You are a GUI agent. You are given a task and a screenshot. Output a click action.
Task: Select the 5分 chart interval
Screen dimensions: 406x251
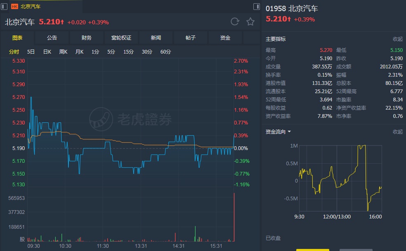coord(111,52)
